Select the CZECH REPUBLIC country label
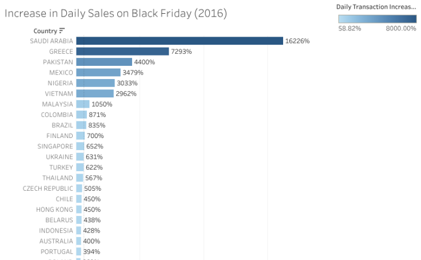This screenshot has width=421, height=260. (48, 188)
